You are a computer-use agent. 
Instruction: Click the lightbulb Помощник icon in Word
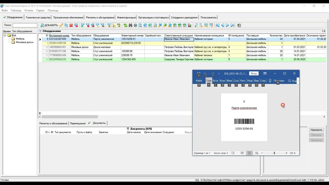(x=270, y=81)
